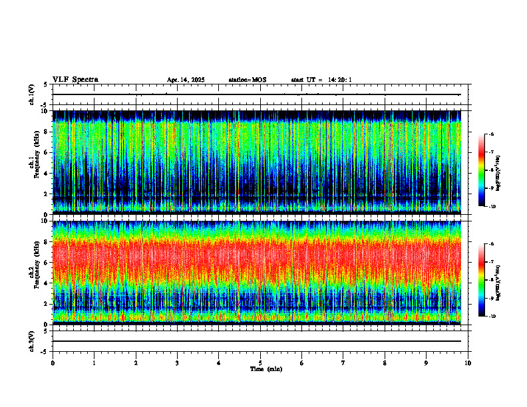Click the ch.1 spectrogram color bar

click(481, 170)
